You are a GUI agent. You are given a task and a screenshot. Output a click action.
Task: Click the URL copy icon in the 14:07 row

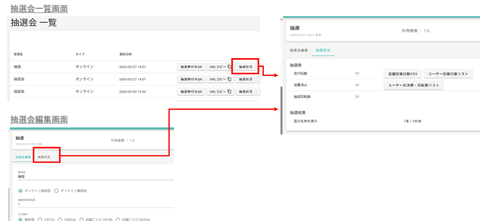point(230,79)
